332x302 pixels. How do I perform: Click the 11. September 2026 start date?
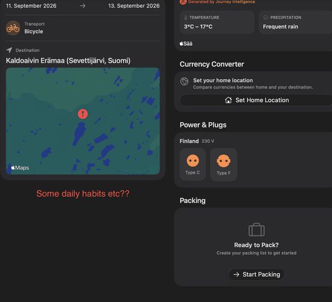(x=31, y=5)
